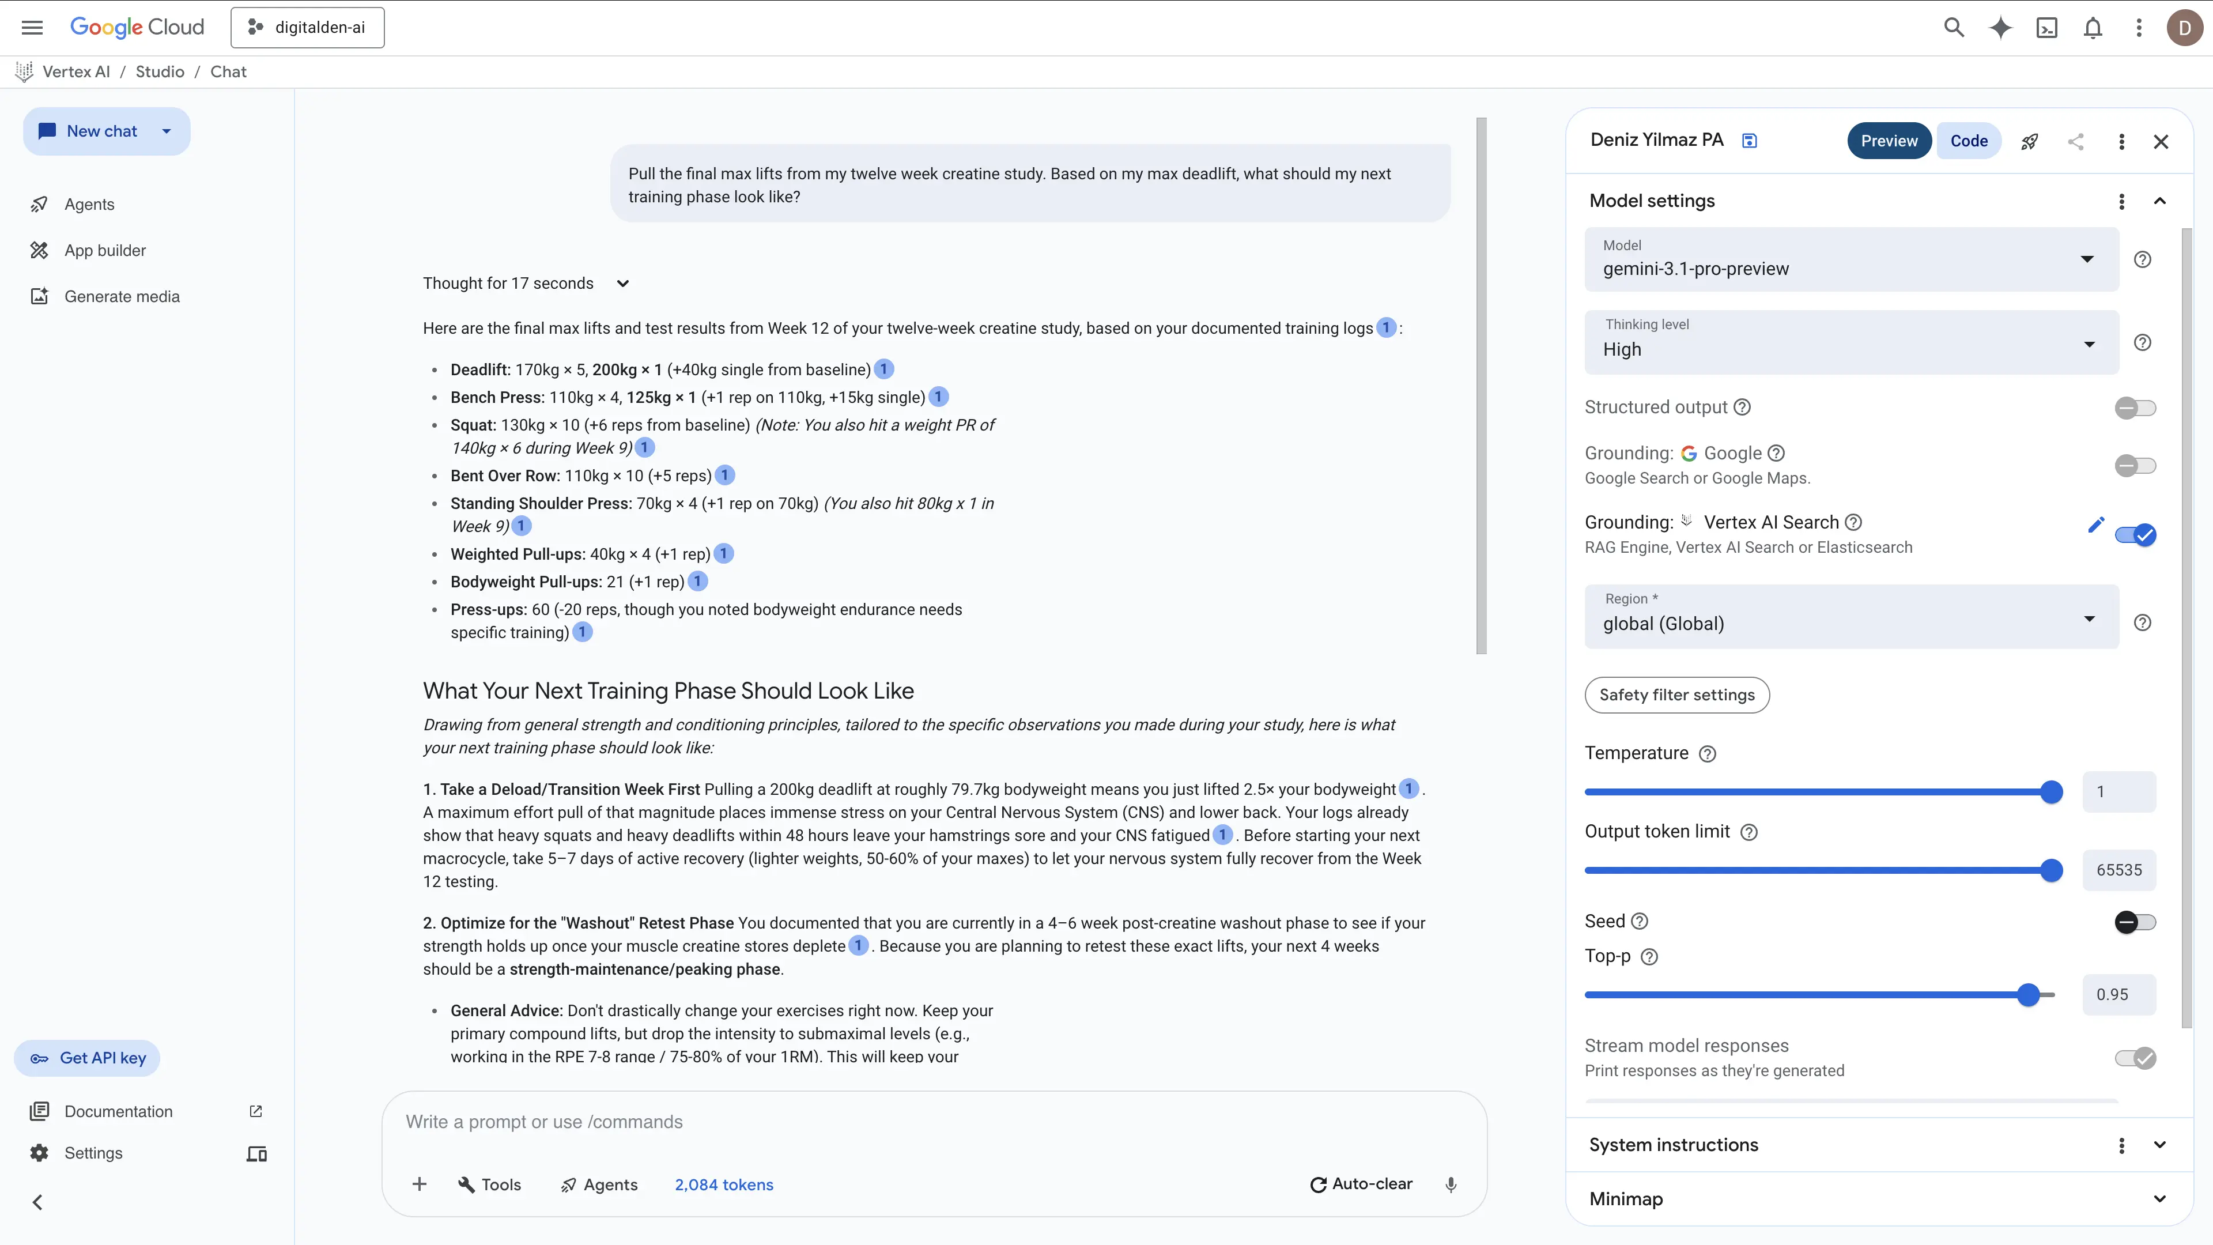
Task: Click the Safety filter settings button
Action: [1676, 695]
